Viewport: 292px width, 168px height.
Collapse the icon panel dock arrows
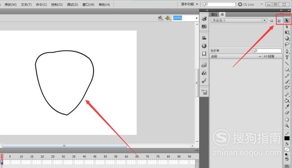click(x=207, y=10)
